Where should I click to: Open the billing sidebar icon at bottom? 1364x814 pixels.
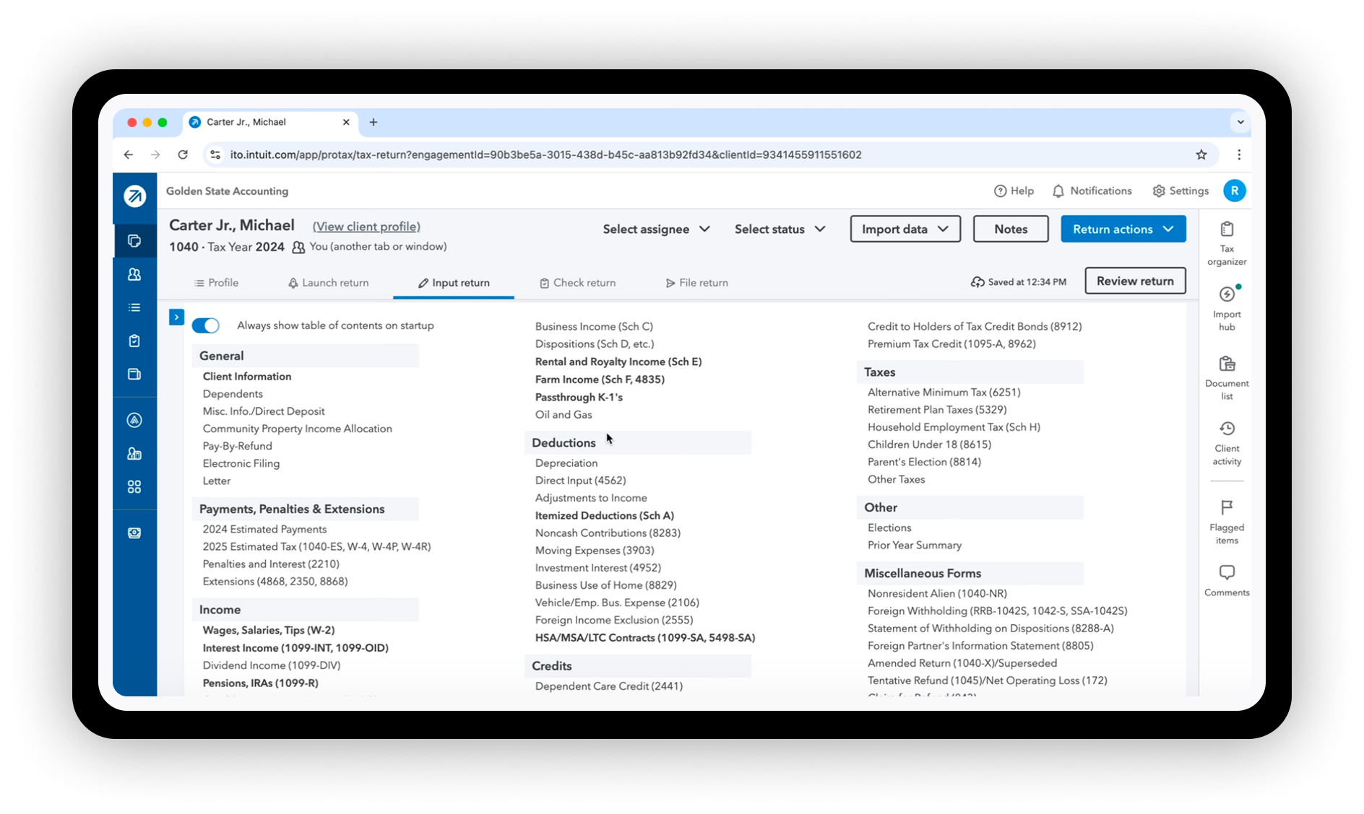click(x=134, y=533)
